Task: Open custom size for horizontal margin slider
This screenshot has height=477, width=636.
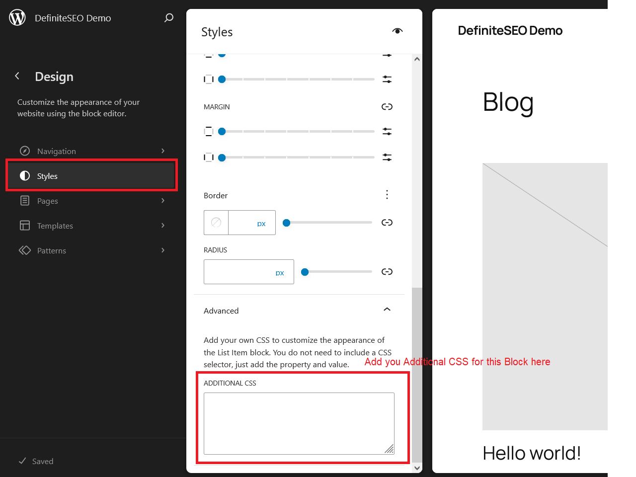Action: tap(387, 158)
